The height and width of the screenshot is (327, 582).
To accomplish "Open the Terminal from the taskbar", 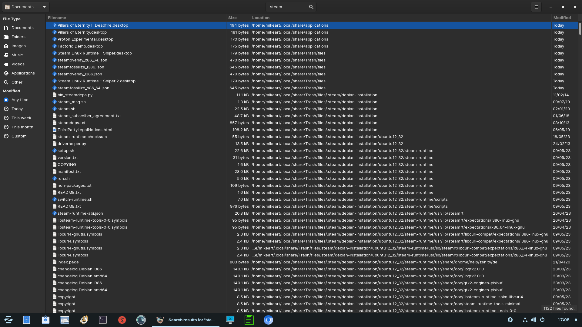I will pyautogui.click(x=103, y=320).
